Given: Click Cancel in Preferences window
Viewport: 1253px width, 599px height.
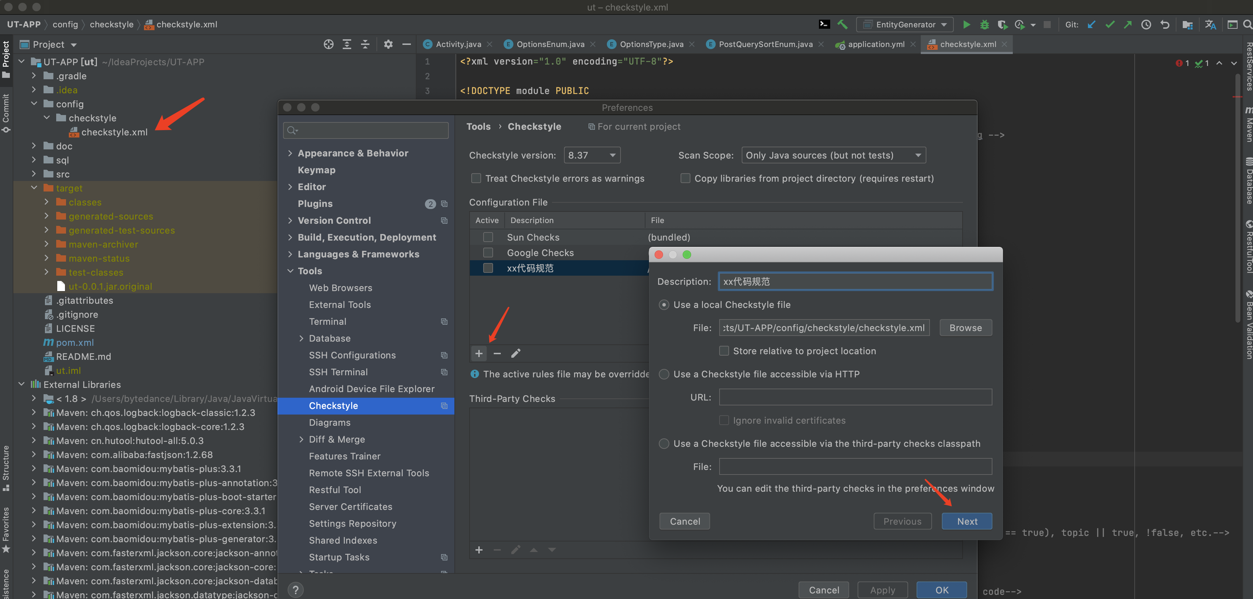Looking at the screenshot, I should tap(824, 590).
